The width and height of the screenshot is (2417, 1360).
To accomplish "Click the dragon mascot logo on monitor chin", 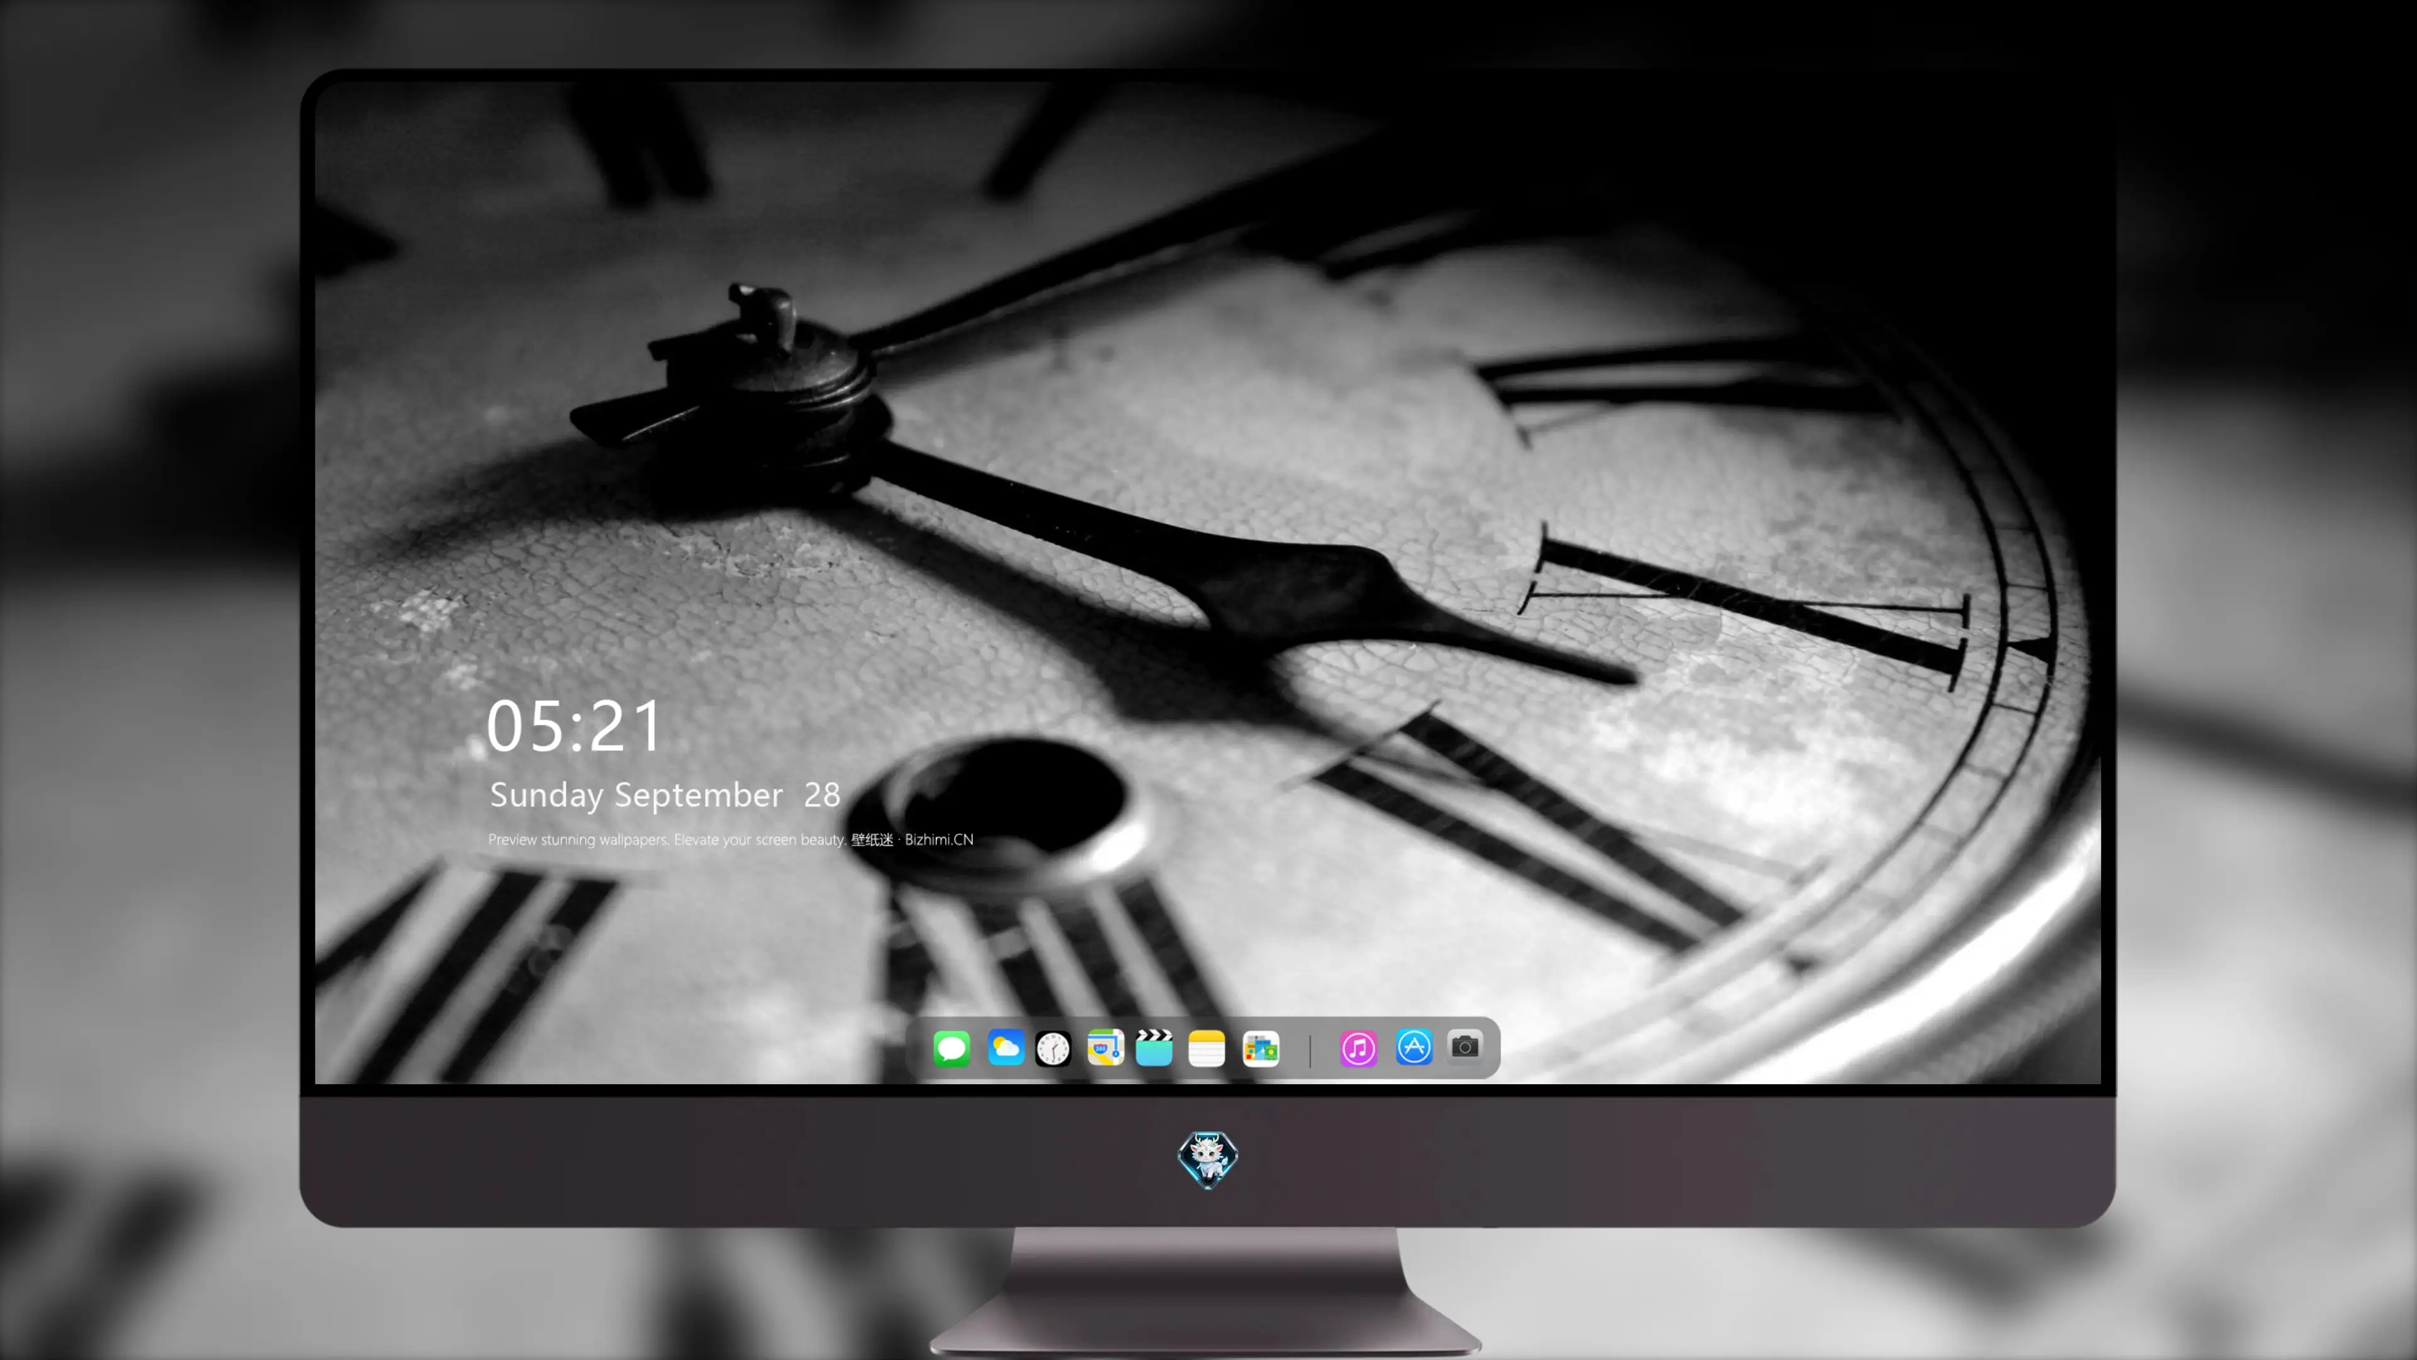I will point(1208,1160).
